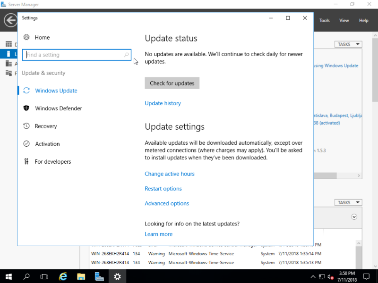378x283 pixels.
Task: Click Bratislava, Budapest time zone link
Action: coord(338,116)
